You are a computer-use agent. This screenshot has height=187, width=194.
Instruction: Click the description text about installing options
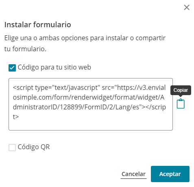point(85,43)
